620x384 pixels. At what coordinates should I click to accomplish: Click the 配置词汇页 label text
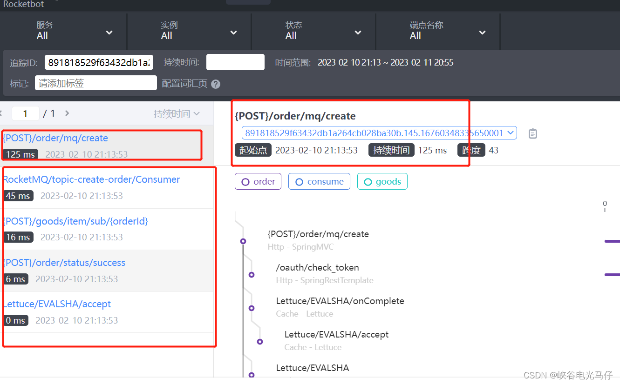[x=184, y=84]
